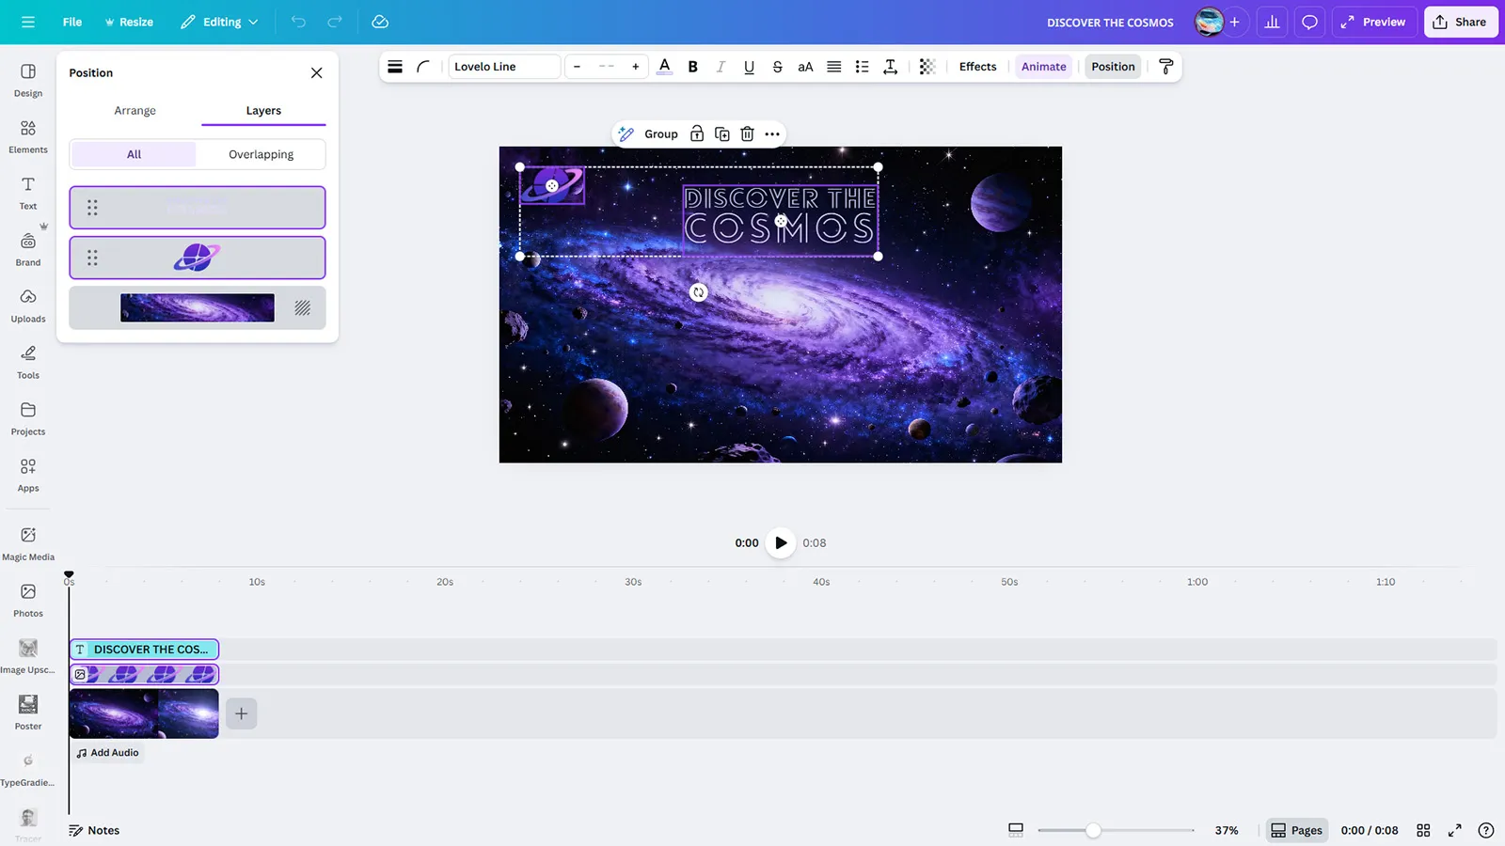Viewport: 1505px width, 846px height.
Task: Play the video from the timeline
Action: 780,542
